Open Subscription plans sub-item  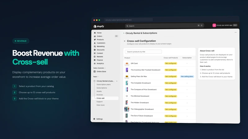(104, 84)
